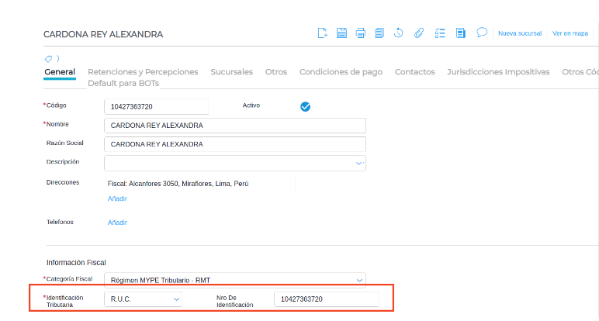Switch to the General tab

(60, 72)
